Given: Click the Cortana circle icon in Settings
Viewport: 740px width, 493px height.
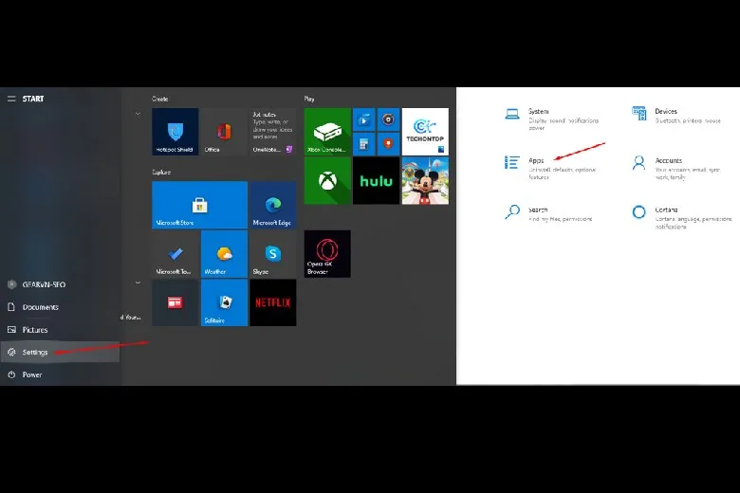Looking at the screenshot, I should (639, 211).
